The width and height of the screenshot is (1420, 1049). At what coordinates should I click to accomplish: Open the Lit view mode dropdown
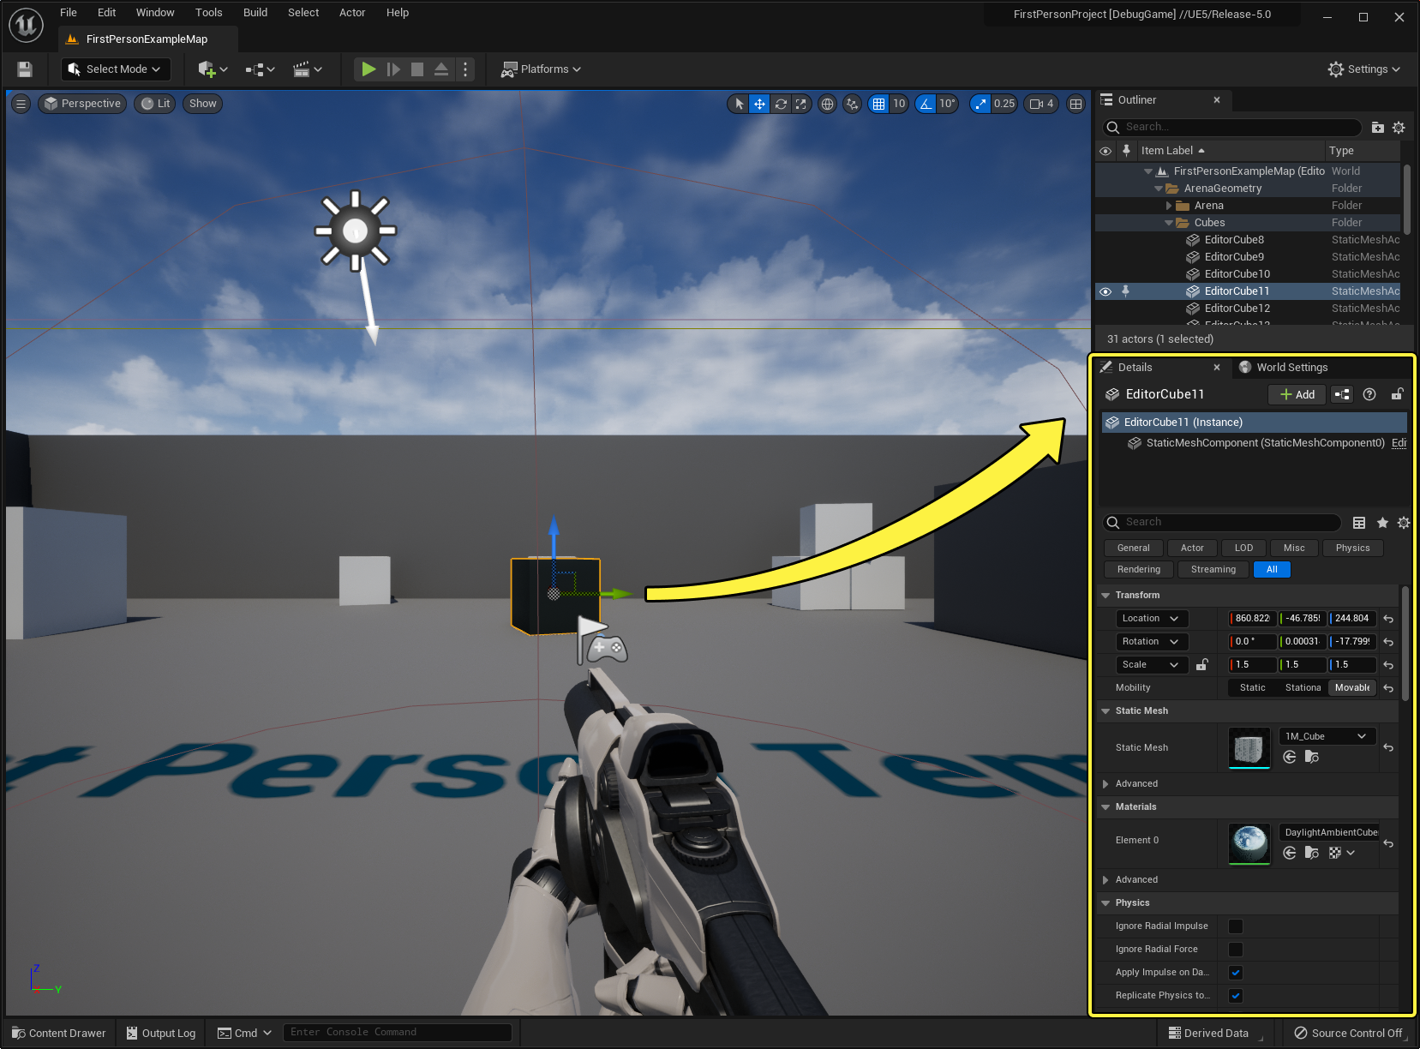(155, 104)
